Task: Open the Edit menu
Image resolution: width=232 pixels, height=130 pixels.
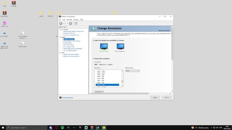Action: click(x=64, y=19)
